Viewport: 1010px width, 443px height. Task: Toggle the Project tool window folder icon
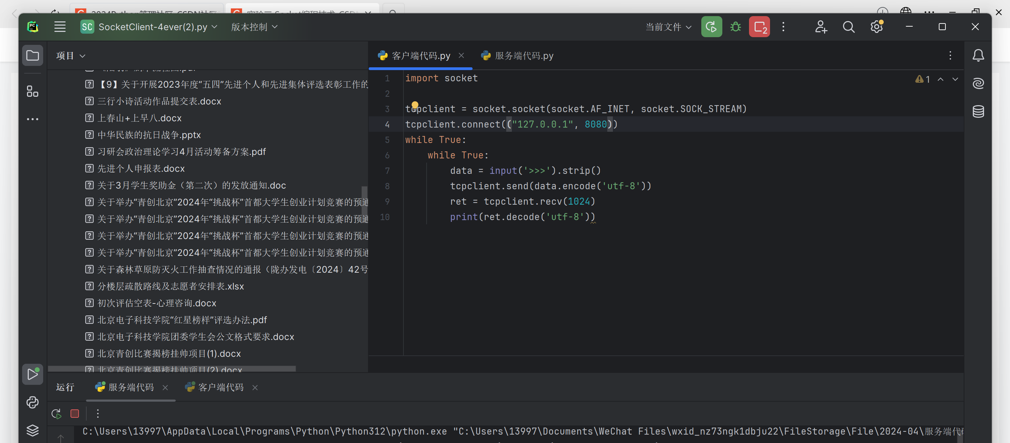(33, 56)
